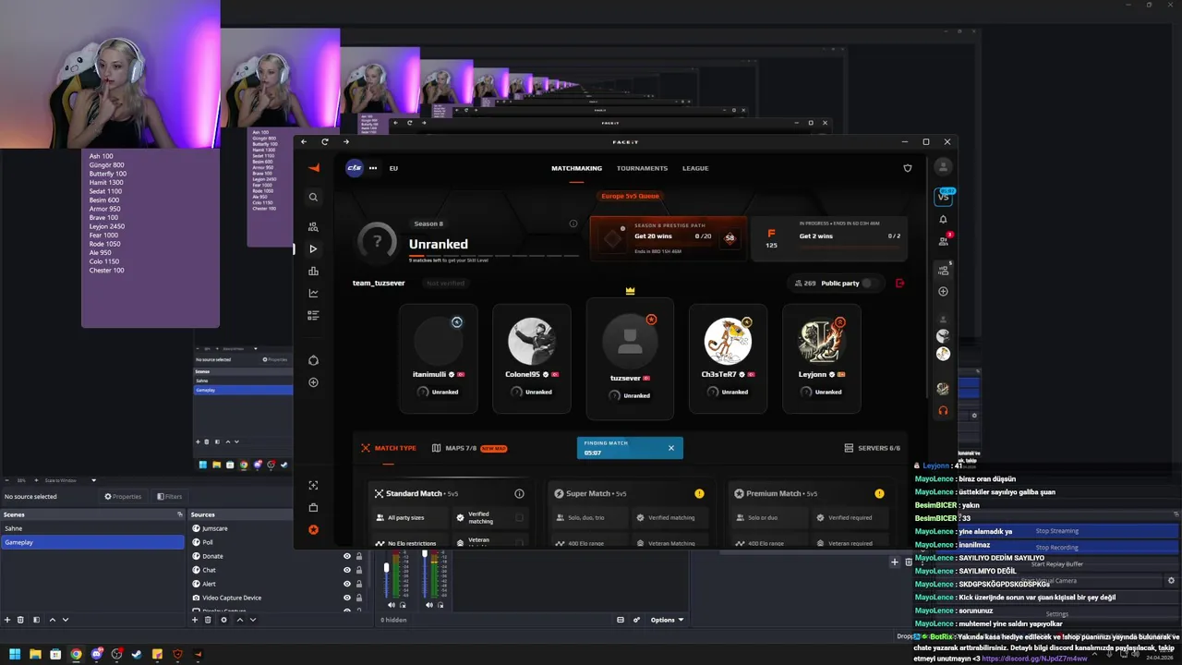Open the EU region selector
This screenshot has width=1182, height=665.
pos(393,168)
